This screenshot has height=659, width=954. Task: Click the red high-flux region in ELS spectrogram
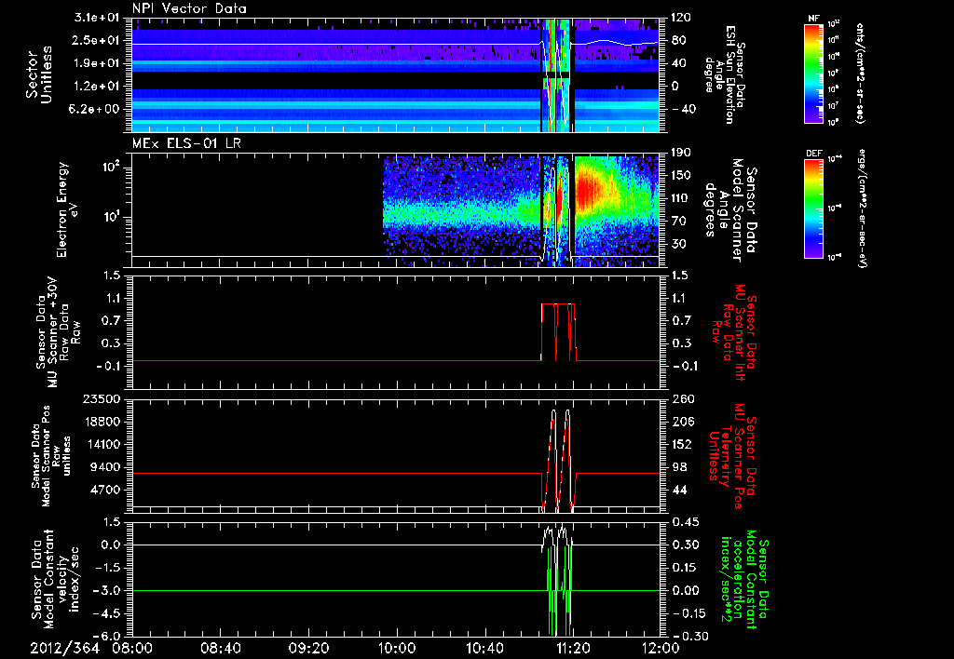coord(589,190)
